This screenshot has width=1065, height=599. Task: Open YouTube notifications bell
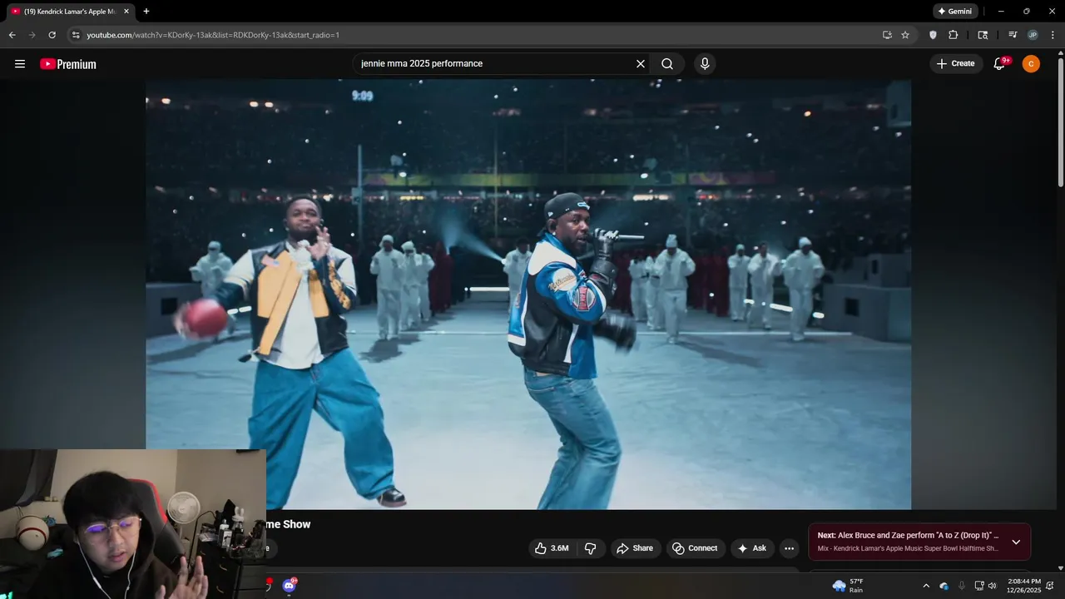tap(1000, 64)
